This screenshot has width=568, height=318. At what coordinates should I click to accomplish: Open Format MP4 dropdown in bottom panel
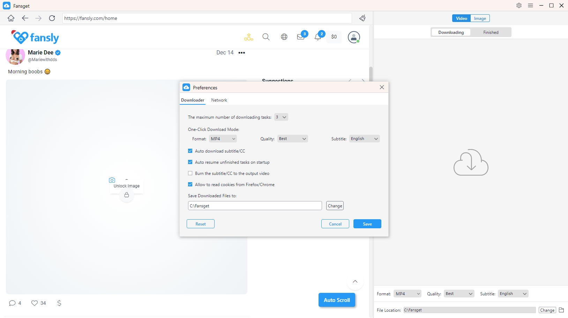click(x=408, y=294)
